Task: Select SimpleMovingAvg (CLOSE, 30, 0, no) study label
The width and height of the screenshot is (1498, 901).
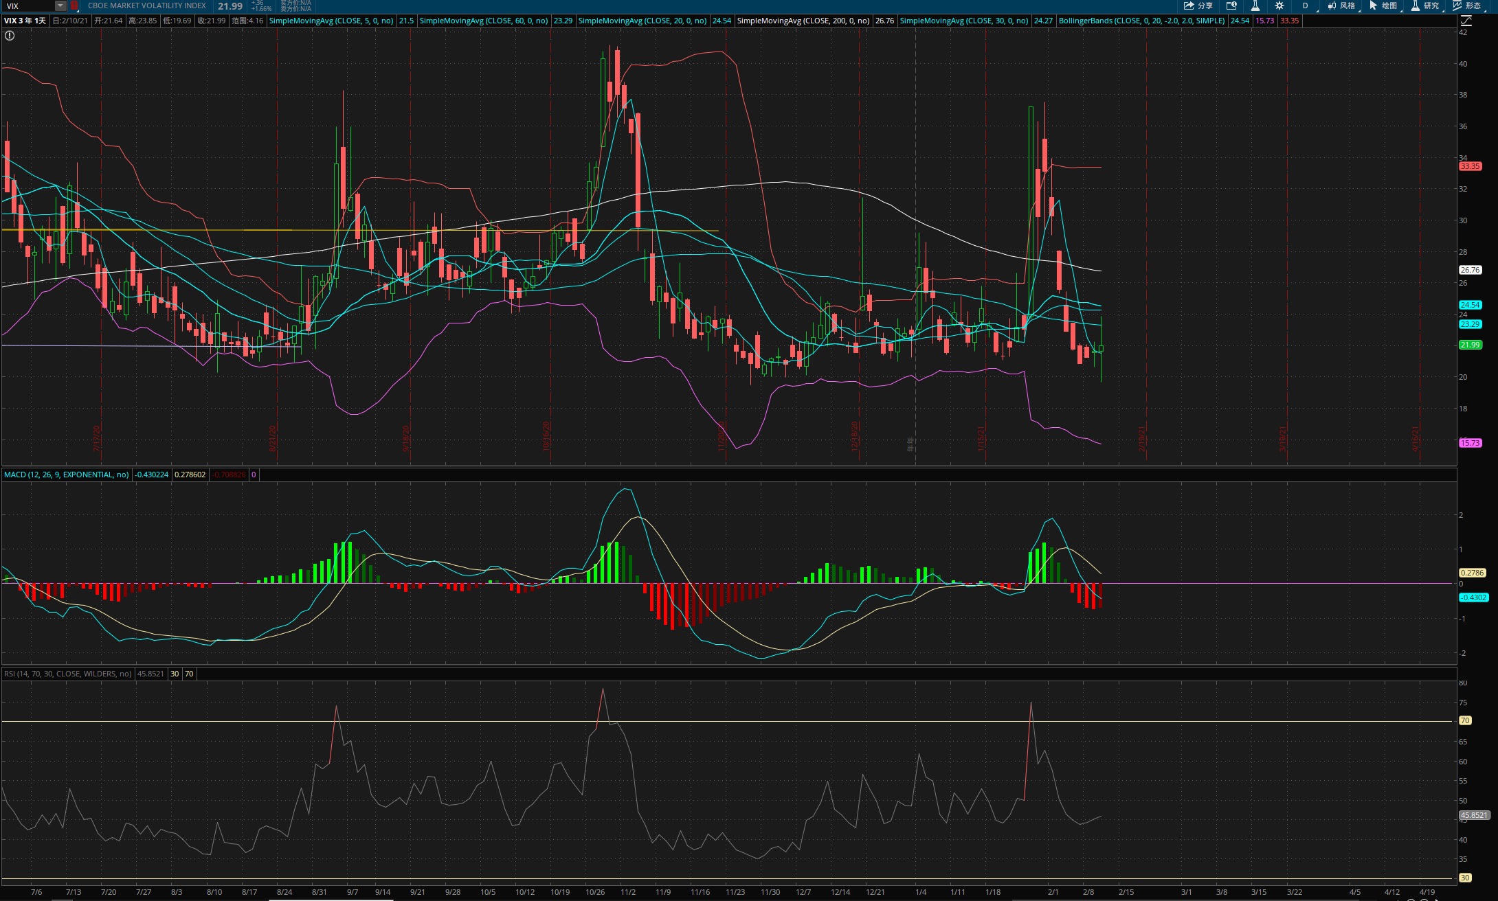Action: pyautogui.click(x=964, y=21)
